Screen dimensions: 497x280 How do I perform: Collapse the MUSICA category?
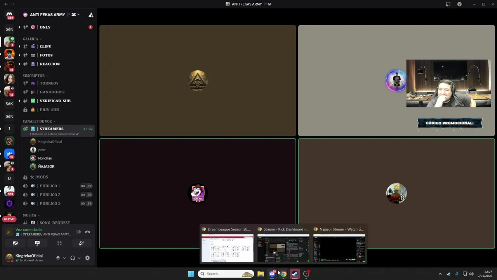tap(31, 215)
